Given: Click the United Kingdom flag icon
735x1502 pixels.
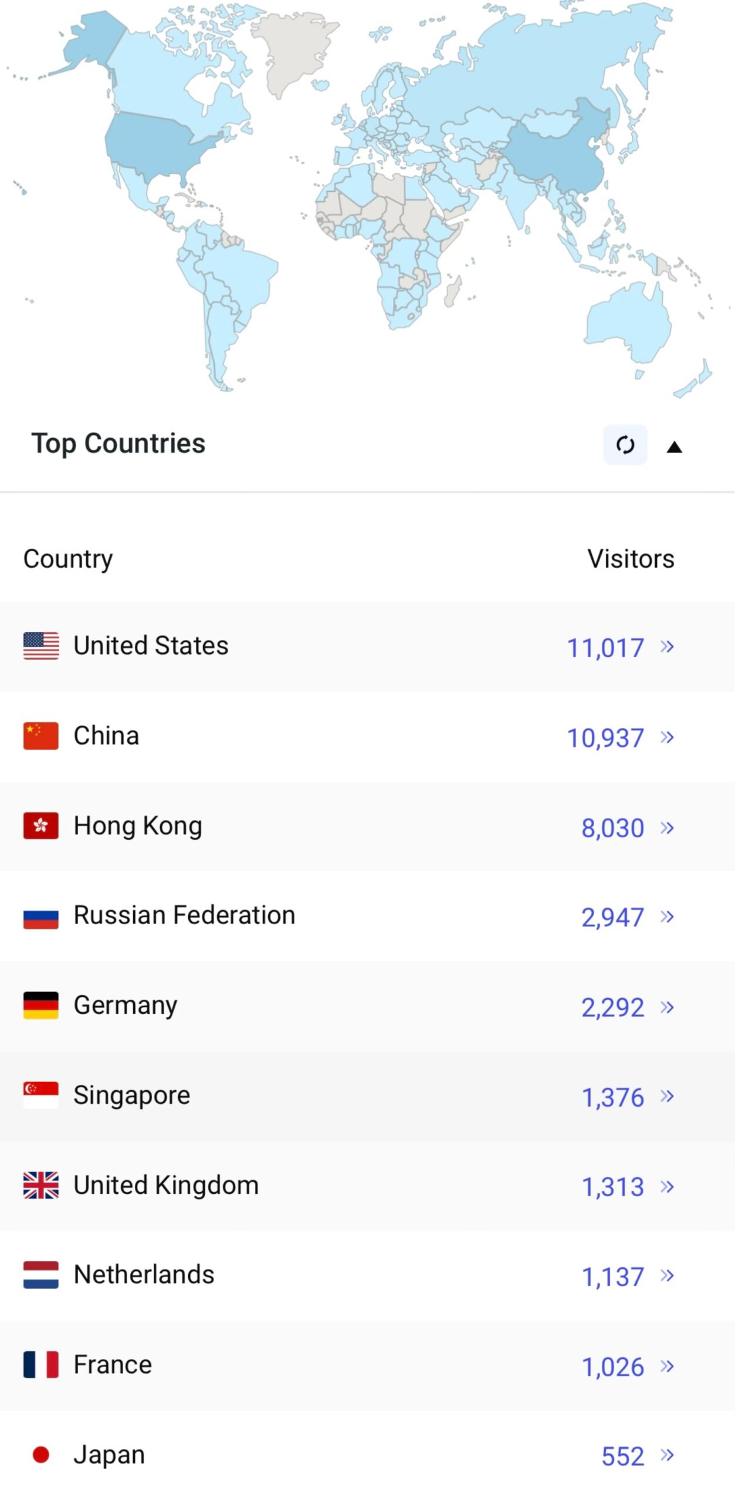Looking at the screenshot, I should tap(41, 1185).
